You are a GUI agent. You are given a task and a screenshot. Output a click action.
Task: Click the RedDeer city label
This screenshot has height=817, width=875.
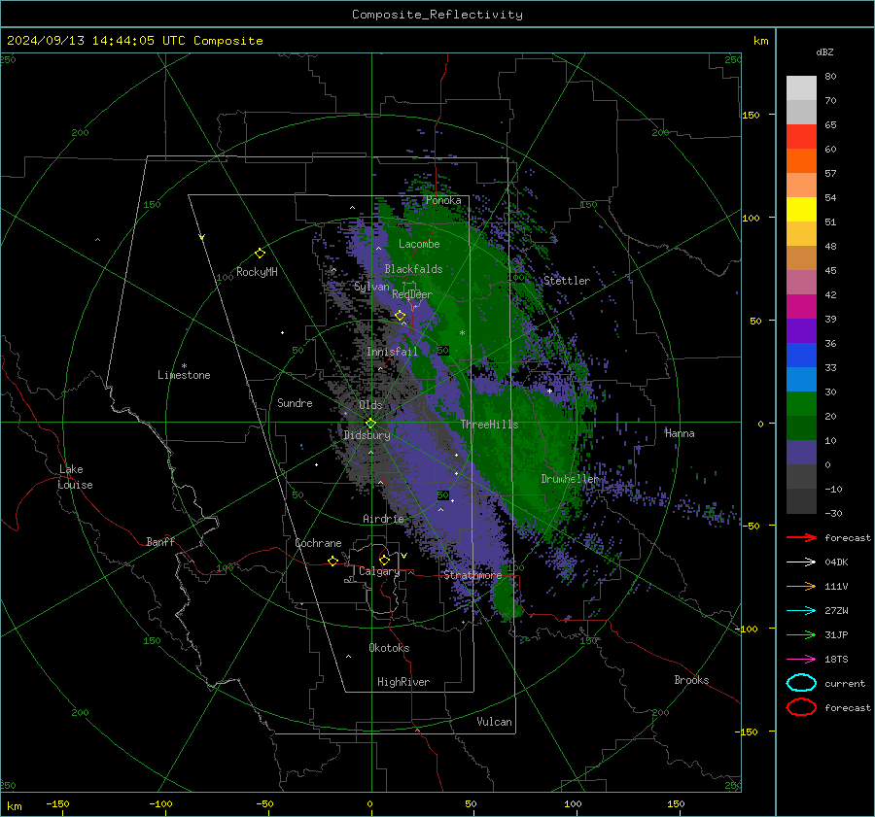[412, 294]
